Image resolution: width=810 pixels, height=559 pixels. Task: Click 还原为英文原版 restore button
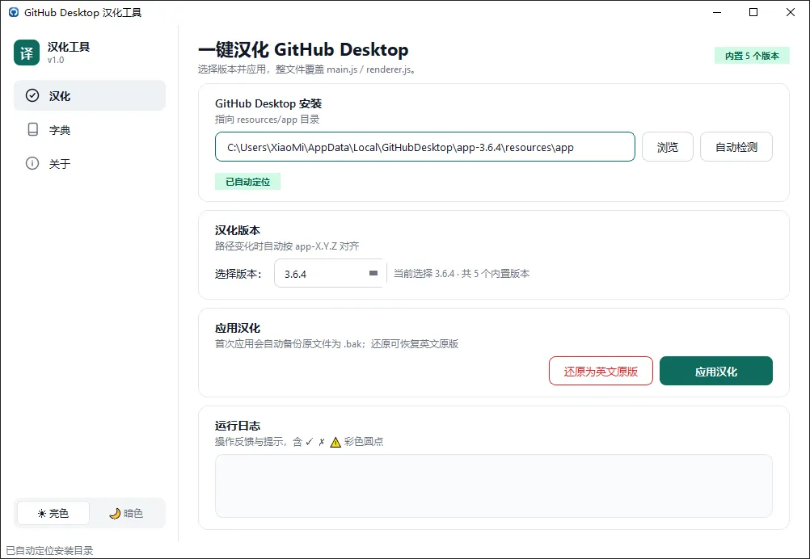click(x=601, y=371)
